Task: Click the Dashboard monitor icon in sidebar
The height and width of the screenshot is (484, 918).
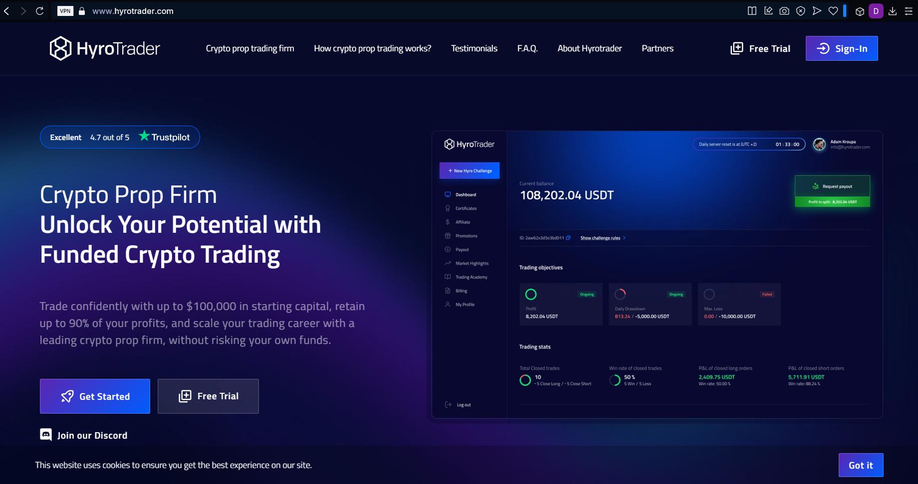Action: [448, 194]
